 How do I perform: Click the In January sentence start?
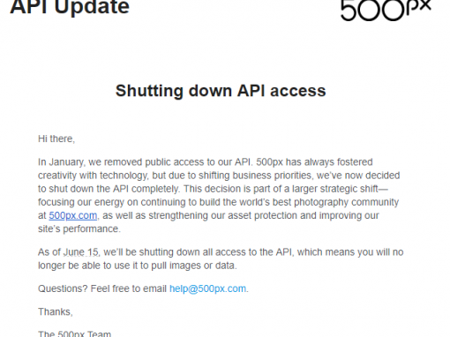(62, 162)
